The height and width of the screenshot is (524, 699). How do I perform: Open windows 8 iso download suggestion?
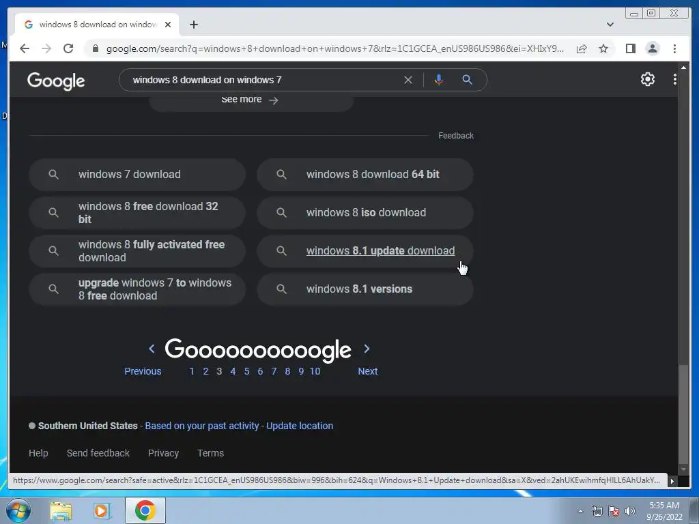point(365,213)
